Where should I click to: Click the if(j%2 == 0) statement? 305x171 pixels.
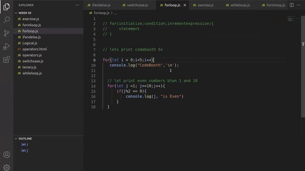coord(132,91)
